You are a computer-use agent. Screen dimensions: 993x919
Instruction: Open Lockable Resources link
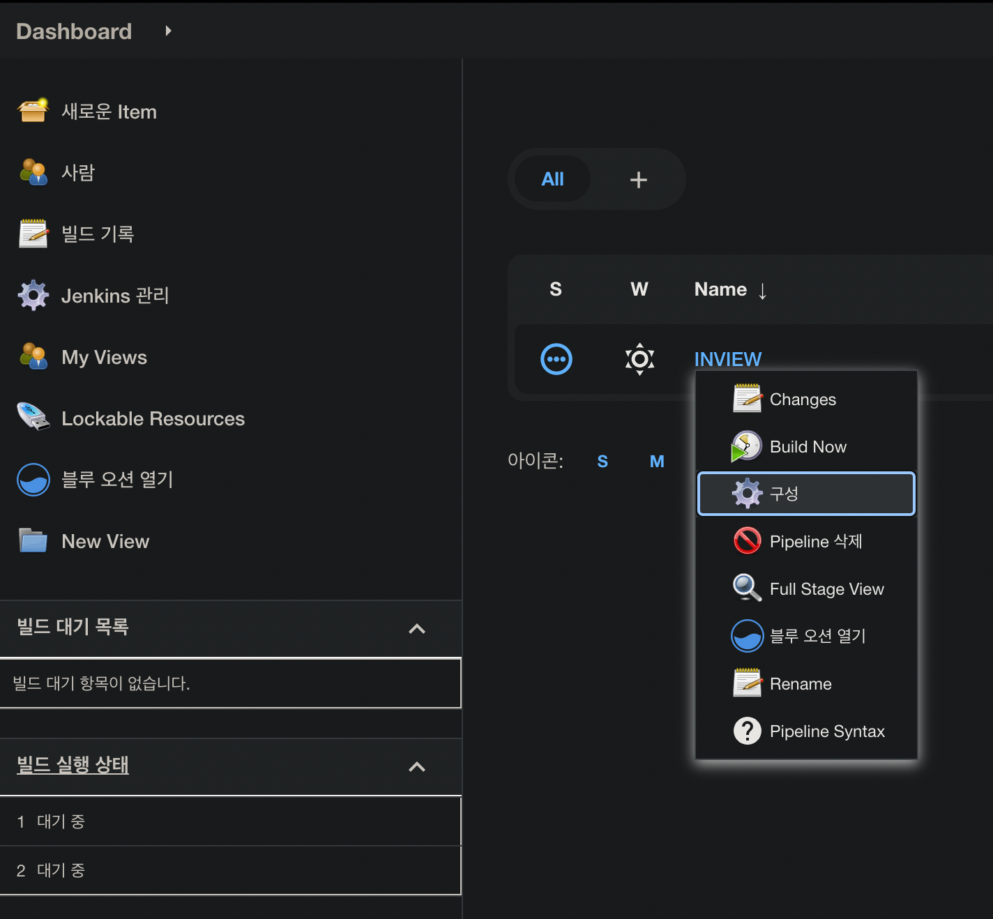click(153, 418)
